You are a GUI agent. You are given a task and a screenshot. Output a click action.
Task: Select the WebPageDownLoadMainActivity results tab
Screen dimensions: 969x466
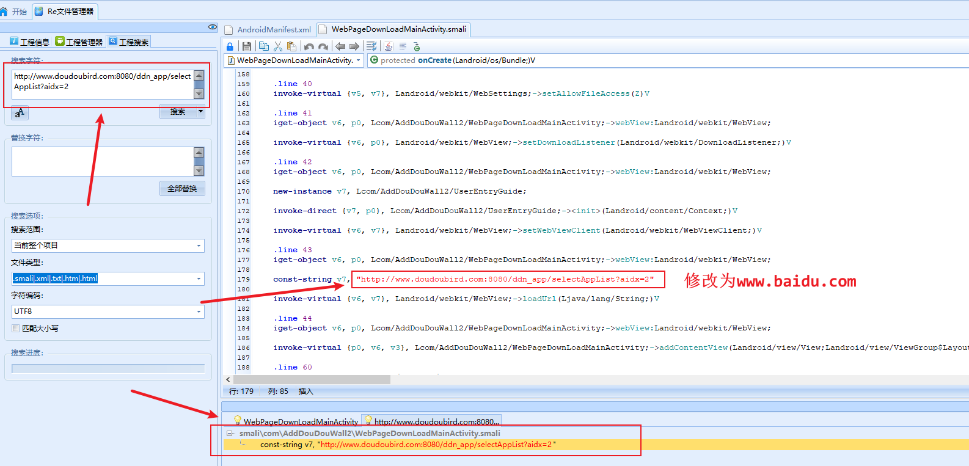(x=296, y=421)
